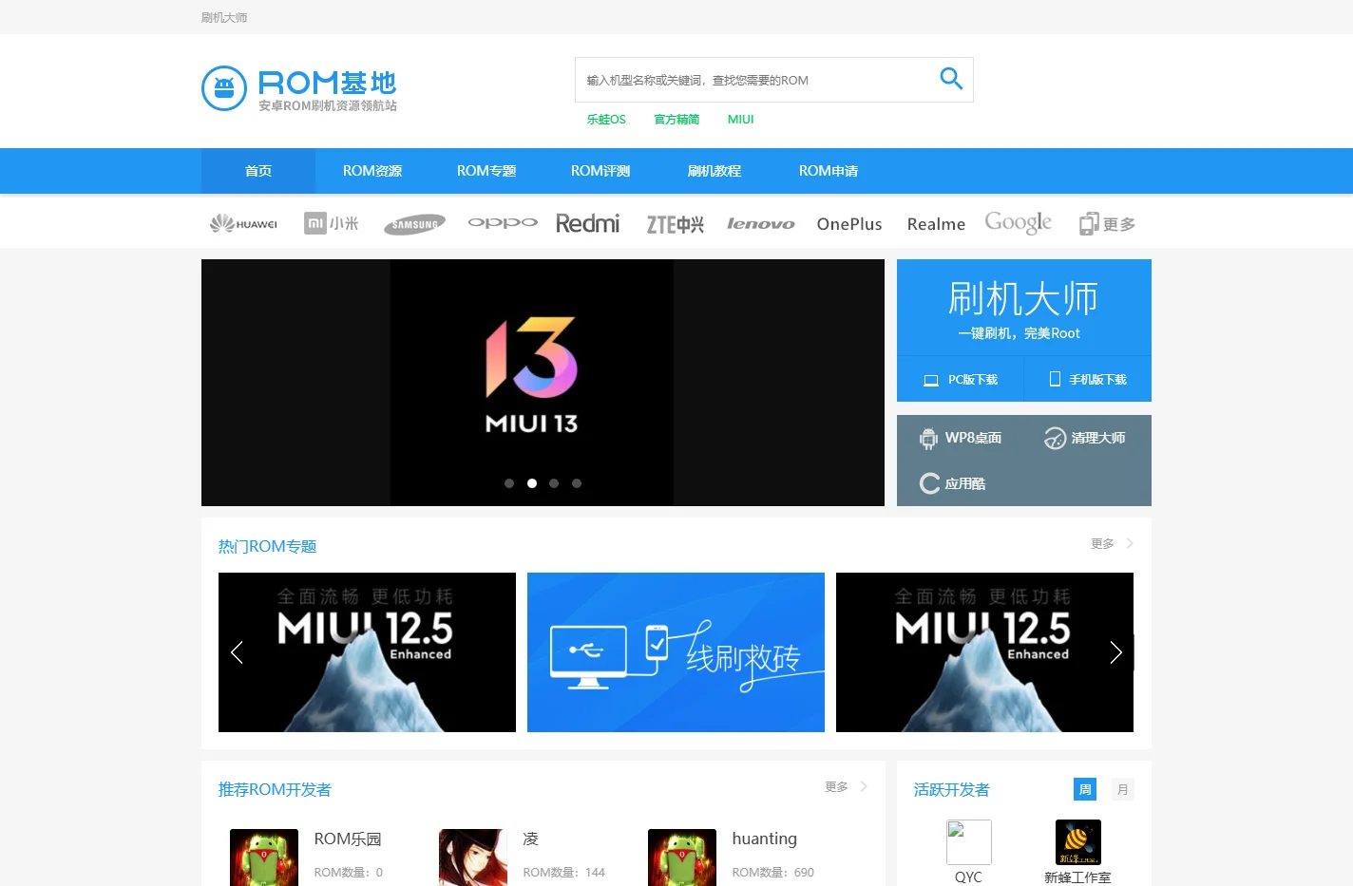This screenshot has height=886, width=1353.
Task: Open the huanting developer name
Action: [x=764, y=839]
